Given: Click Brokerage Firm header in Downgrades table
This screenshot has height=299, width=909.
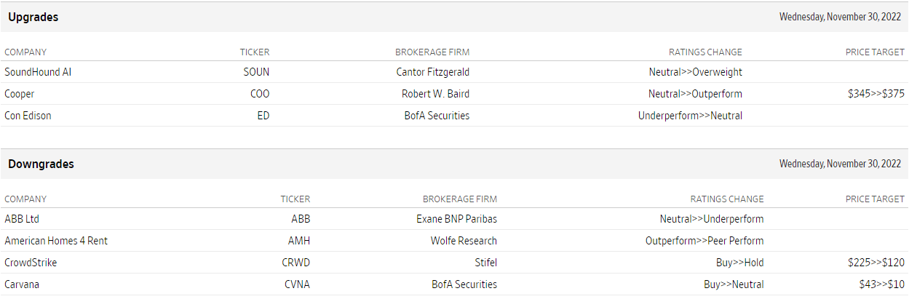Looking at the screenshot, I should (460, 199).
